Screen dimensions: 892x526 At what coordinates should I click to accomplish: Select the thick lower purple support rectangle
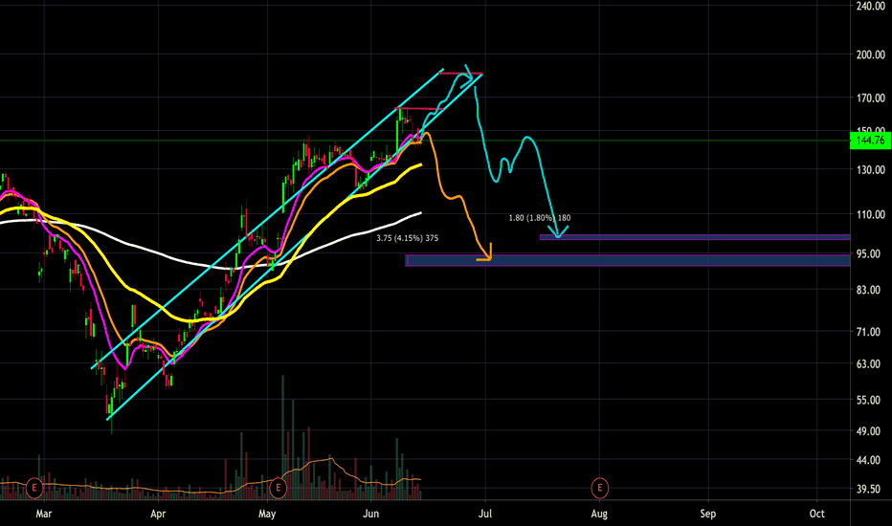[x=628, y=260]
